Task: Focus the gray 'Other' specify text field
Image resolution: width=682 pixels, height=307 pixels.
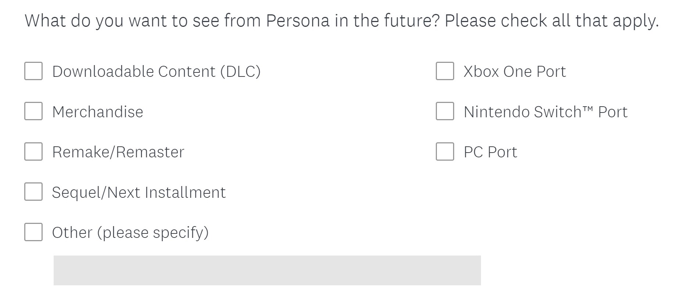Action: click(267, 270)
